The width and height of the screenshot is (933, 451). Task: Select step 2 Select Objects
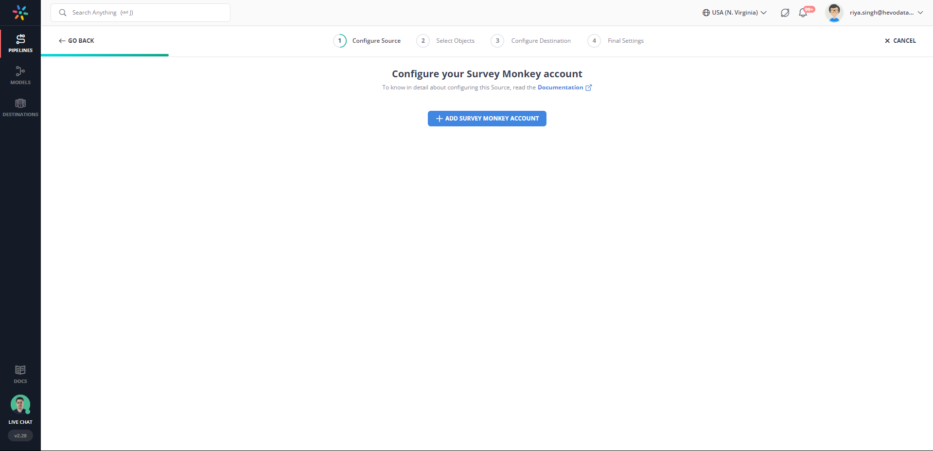click(445, 41)
